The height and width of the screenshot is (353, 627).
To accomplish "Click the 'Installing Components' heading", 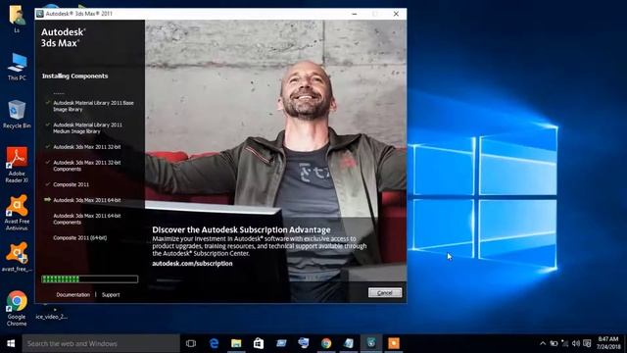I will 75,76.
